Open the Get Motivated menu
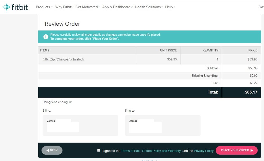 tap(86, 7)
